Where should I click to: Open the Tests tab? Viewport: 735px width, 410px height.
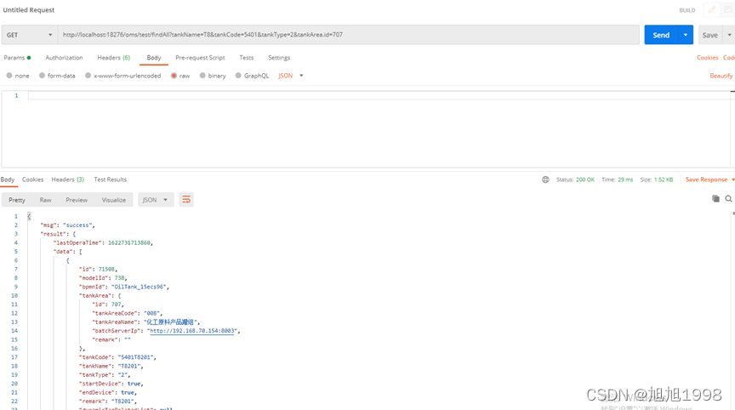click(246, 58)
